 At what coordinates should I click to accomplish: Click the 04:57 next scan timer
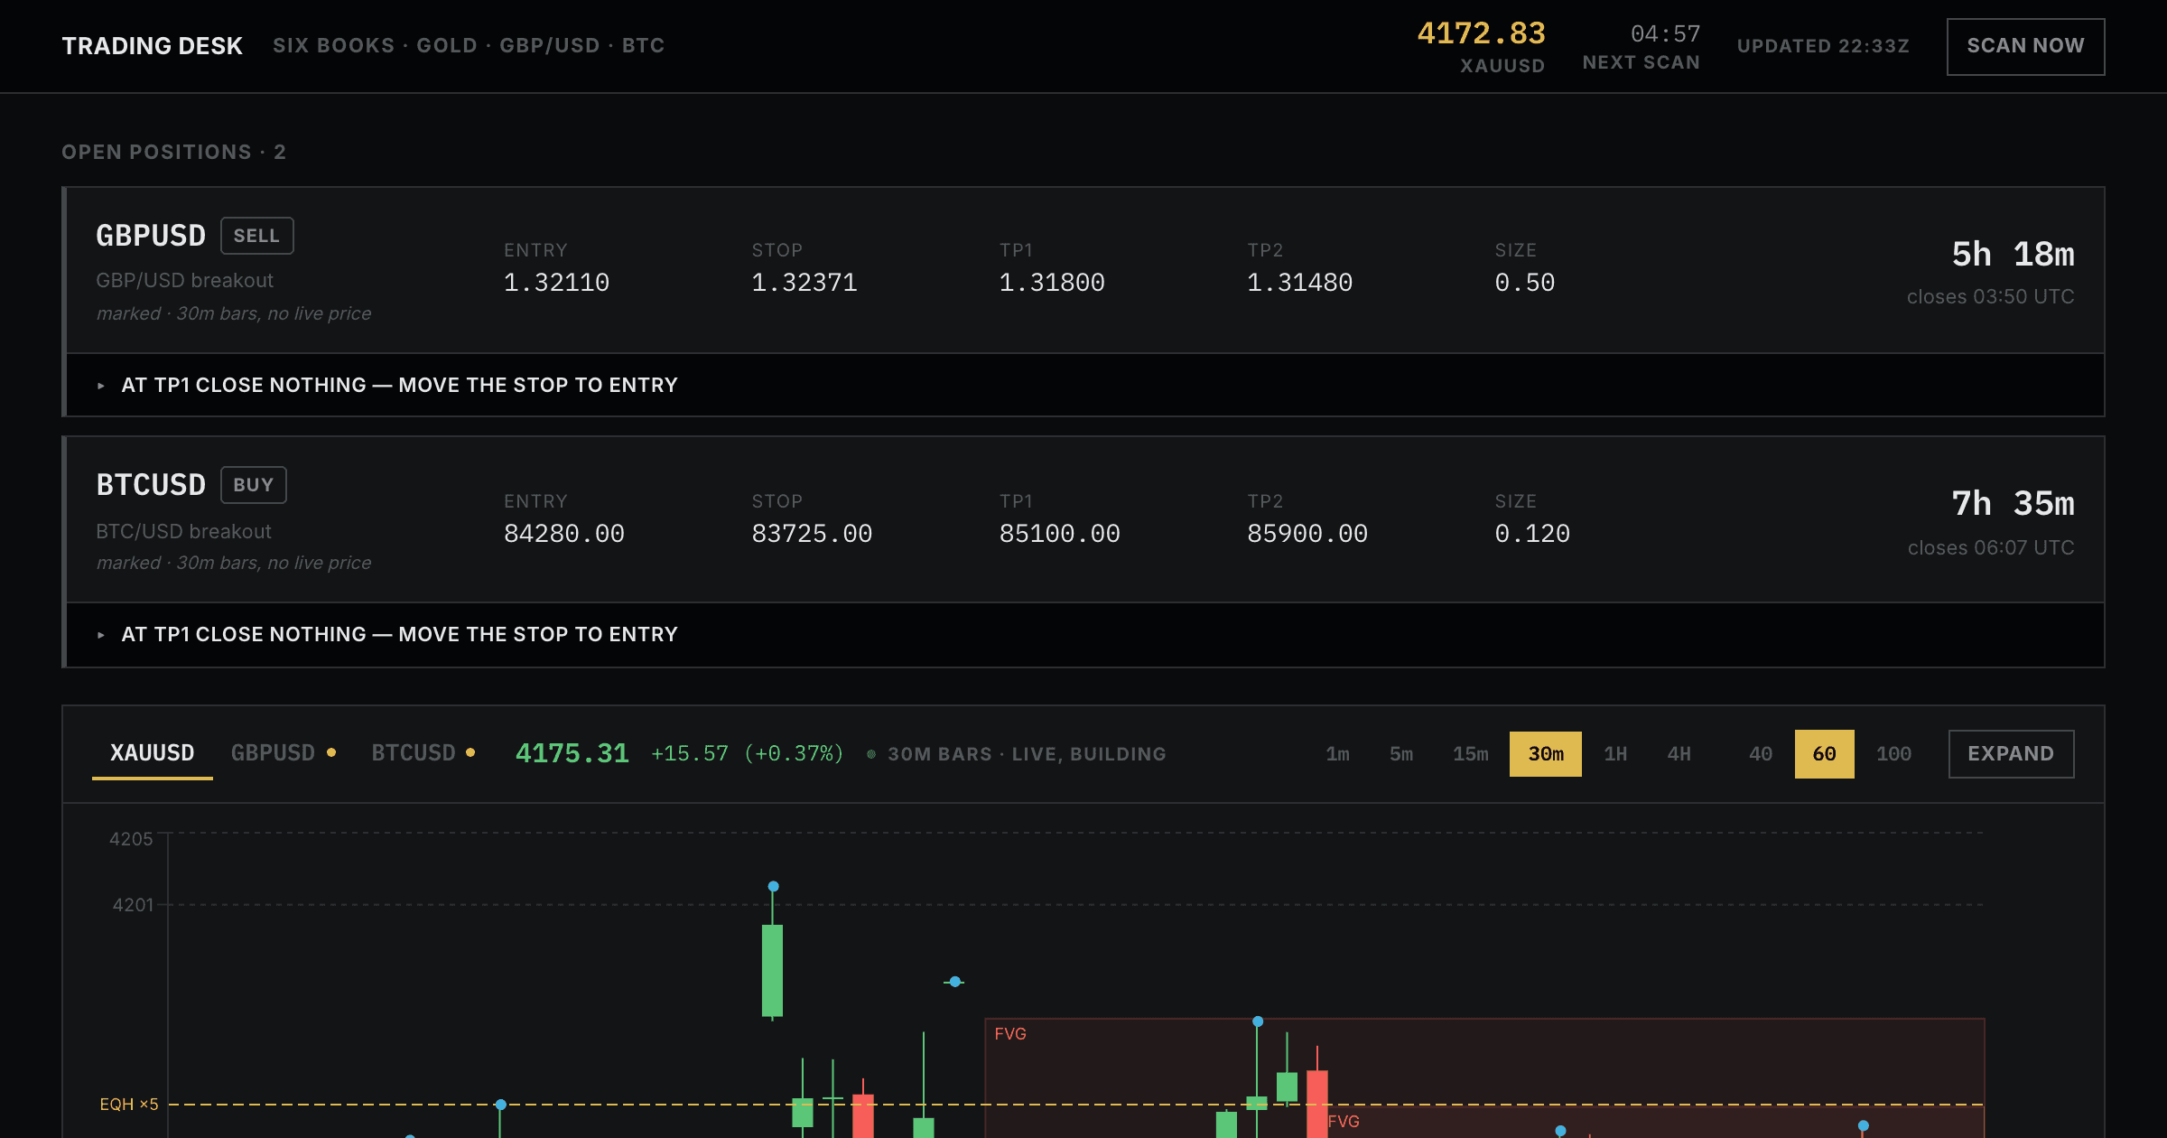(1665, 34)
